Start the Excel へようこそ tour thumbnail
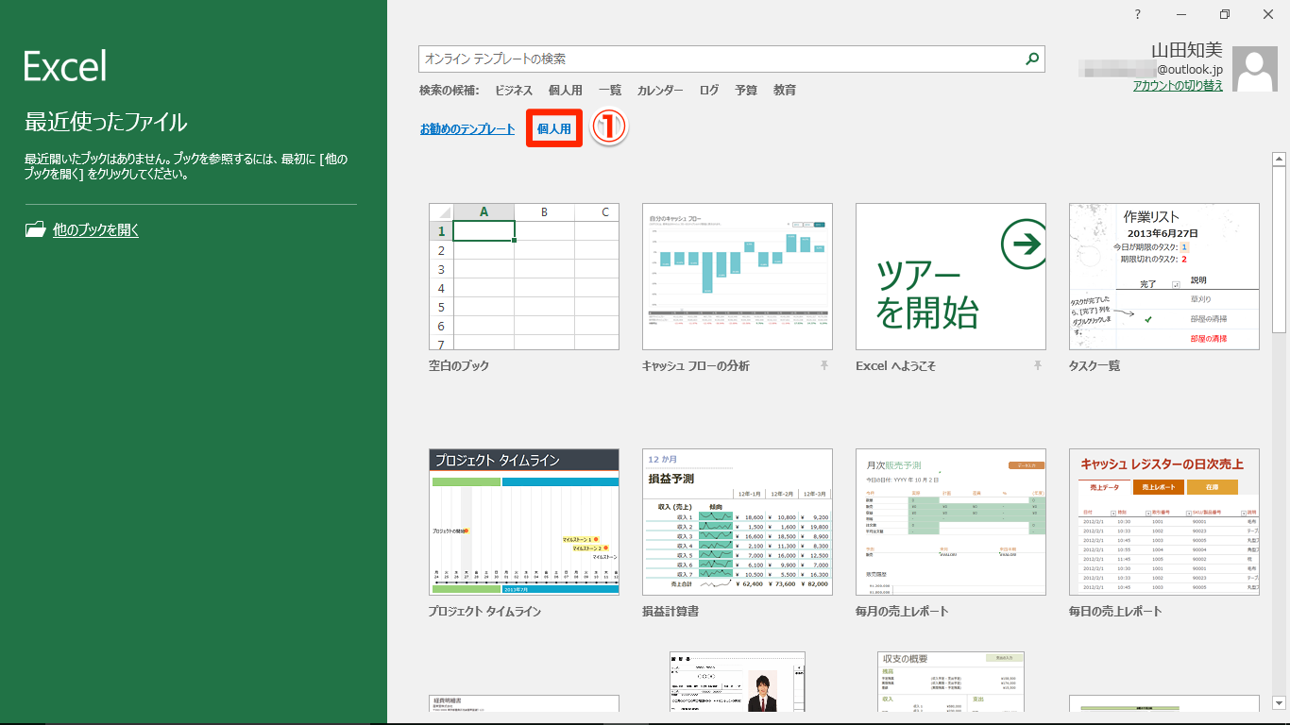This screenshot has height=725, width=1290. [x=951, y=277]
